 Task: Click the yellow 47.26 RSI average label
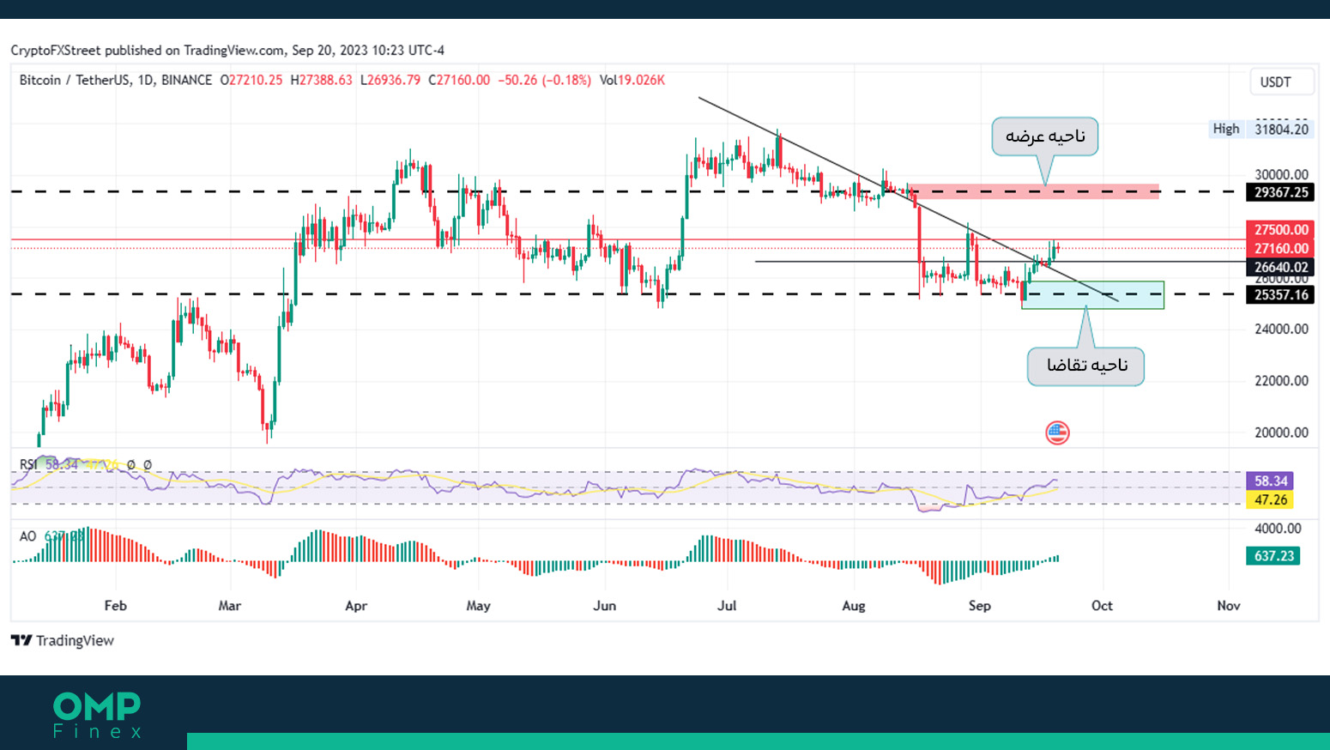coord(1270,499)
